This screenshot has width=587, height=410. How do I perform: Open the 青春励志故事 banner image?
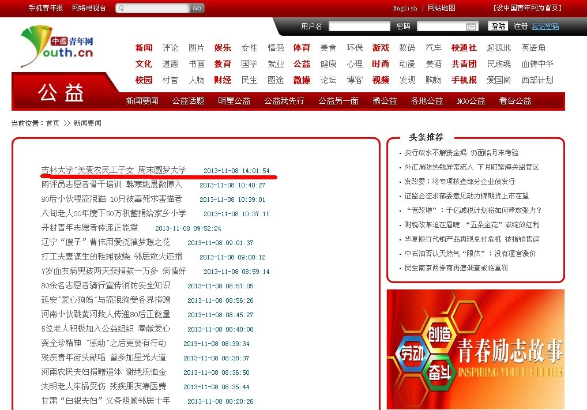click(x=475, y=349)
